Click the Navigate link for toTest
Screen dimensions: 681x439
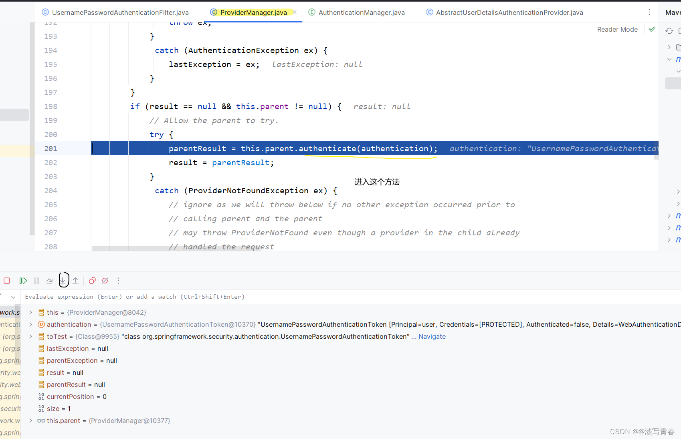432,336
